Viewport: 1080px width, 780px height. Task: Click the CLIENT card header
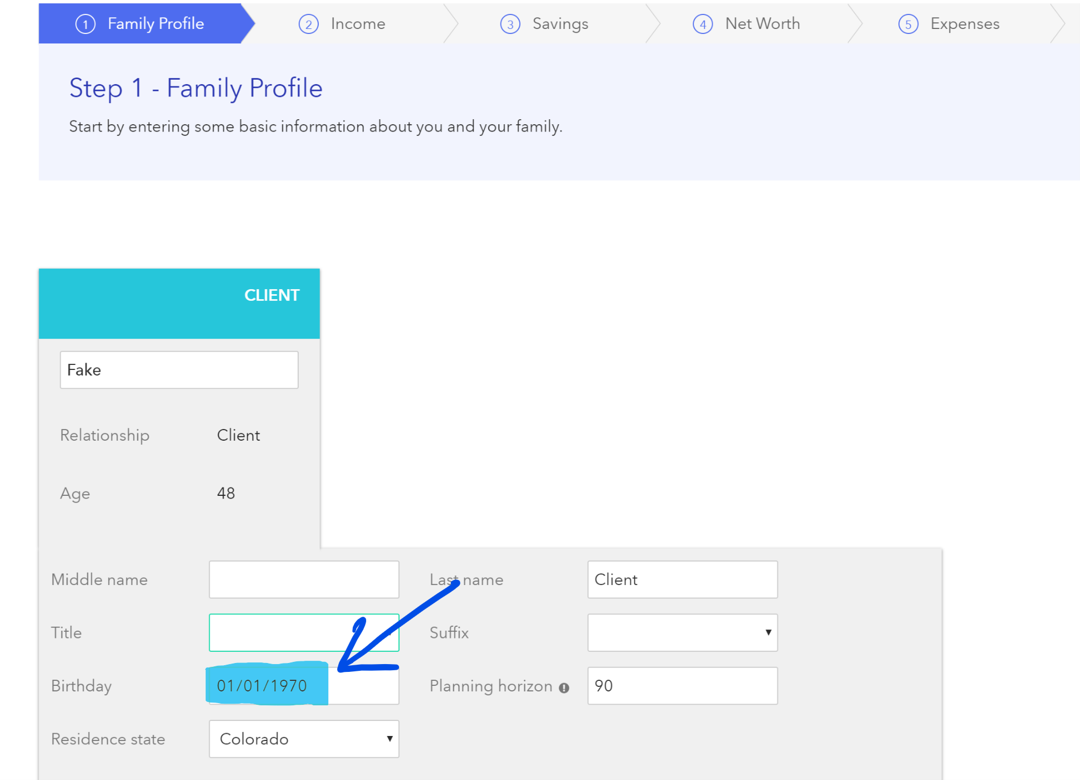click(179, 304)
